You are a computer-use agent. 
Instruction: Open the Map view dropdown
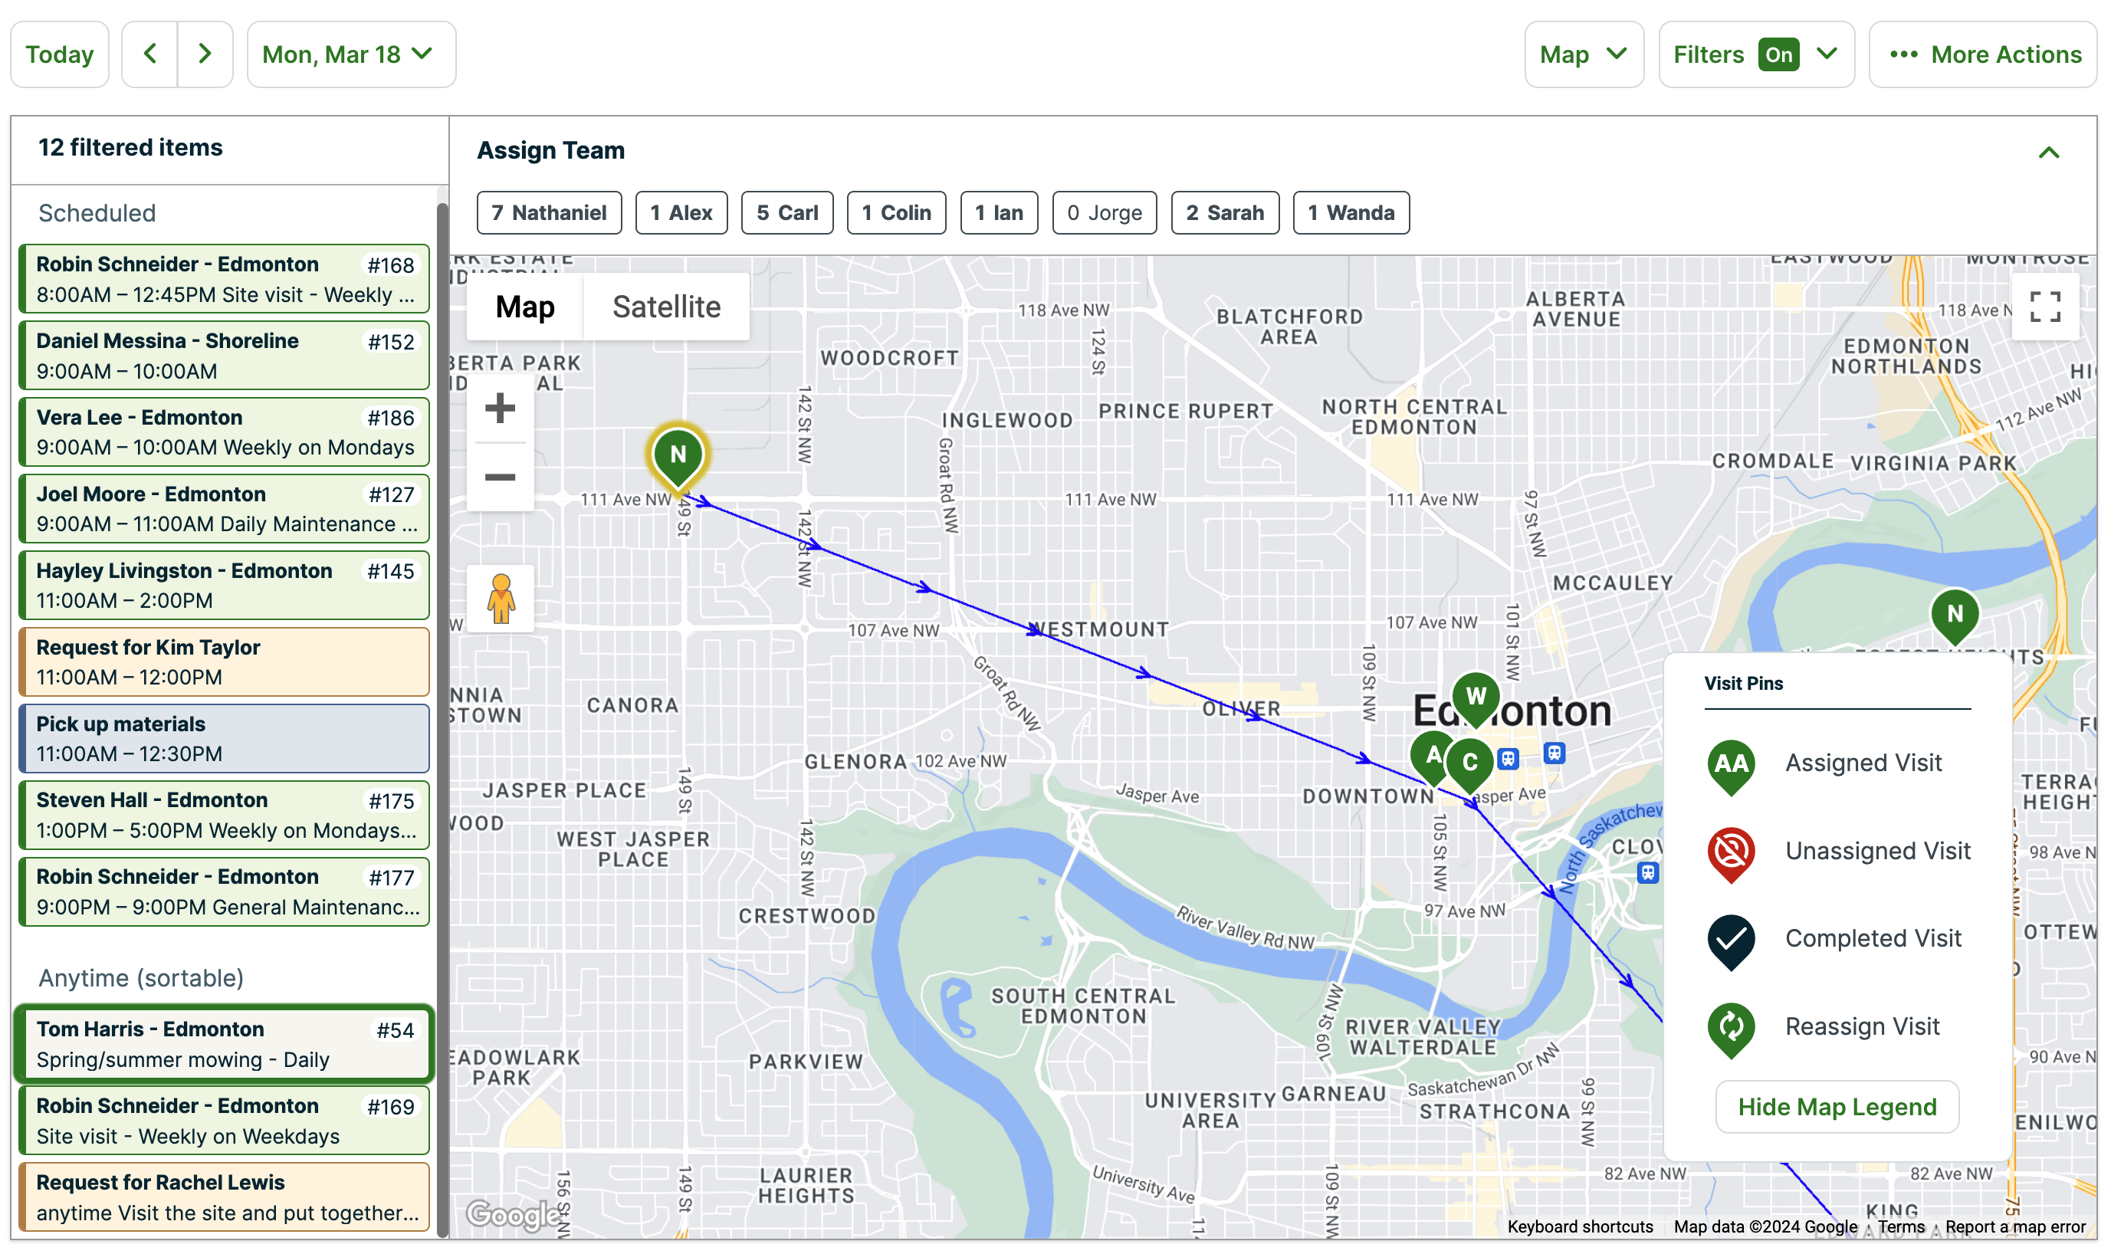tap(1584, 54)
